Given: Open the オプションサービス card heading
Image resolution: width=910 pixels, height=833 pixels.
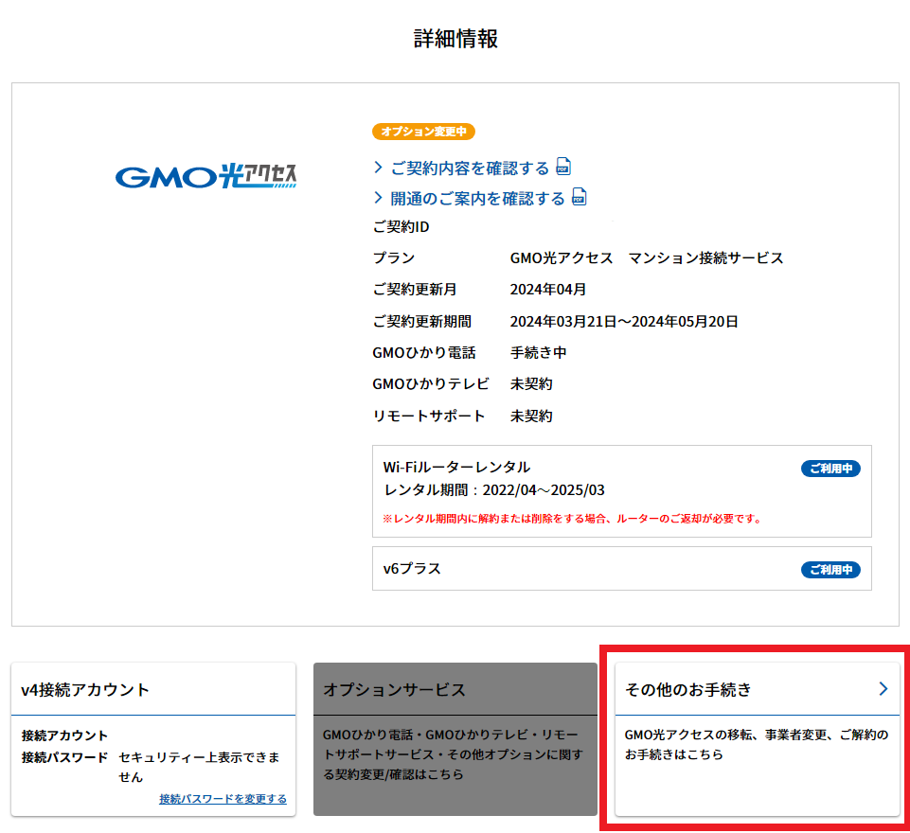Looking at the screenshot, I should pos(394,690).
